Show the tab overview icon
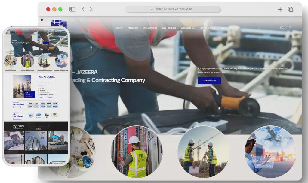The image size is (308, 183). 290,9
